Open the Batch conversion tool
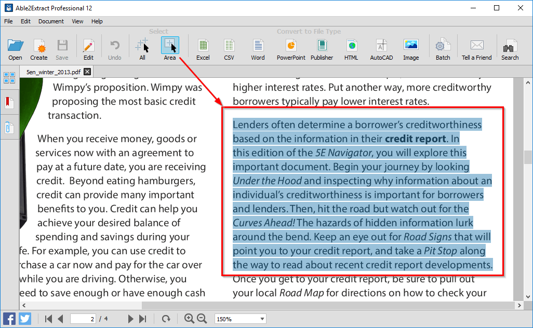The height and width of the screenshot is (328, 533). 443,49
